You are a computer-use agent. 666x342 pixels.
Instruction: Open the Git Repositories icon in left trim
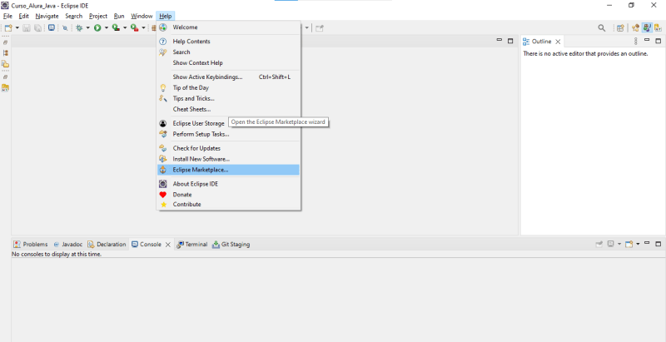6,88
